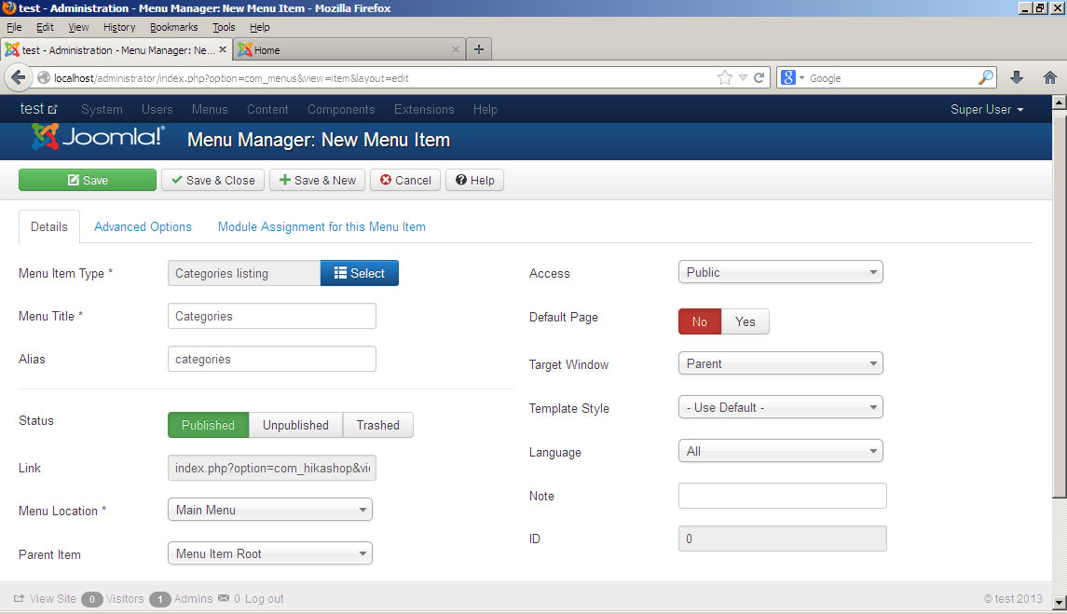The width and height of the screenshot is (1067, 614).
Task: Open the Parent Item dropdown
Action: tap(270, 553)
